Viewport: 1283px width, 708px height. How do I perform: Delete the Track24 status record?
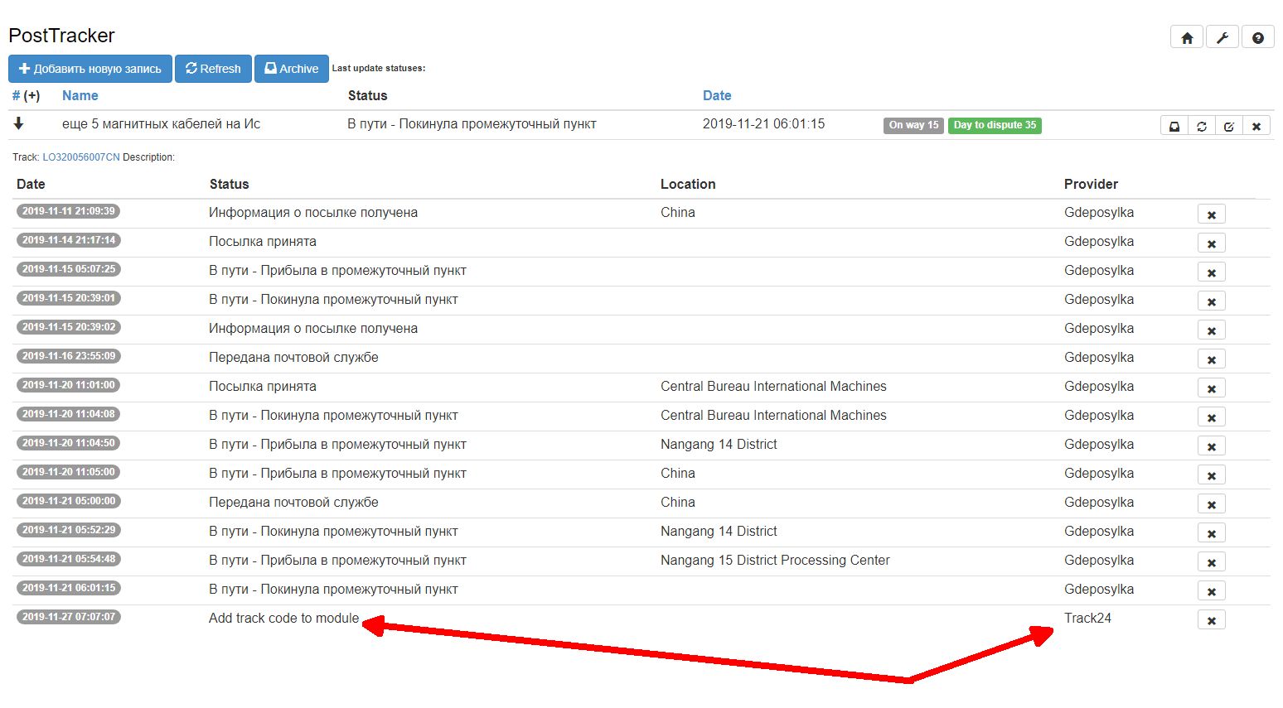1211,620
